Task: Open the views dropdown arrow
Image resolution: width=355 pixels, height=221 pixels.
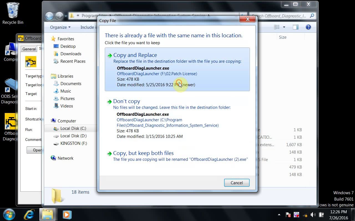Action: [284, 27]
